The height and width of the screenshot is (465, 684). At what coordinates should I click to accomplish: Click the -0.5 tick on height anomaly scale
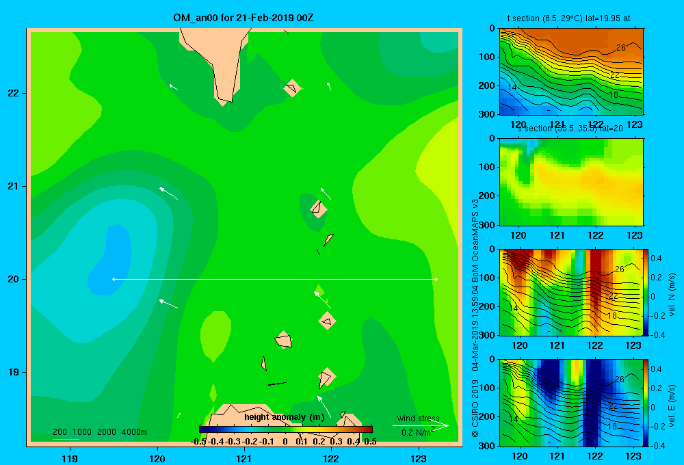(198, 442)
